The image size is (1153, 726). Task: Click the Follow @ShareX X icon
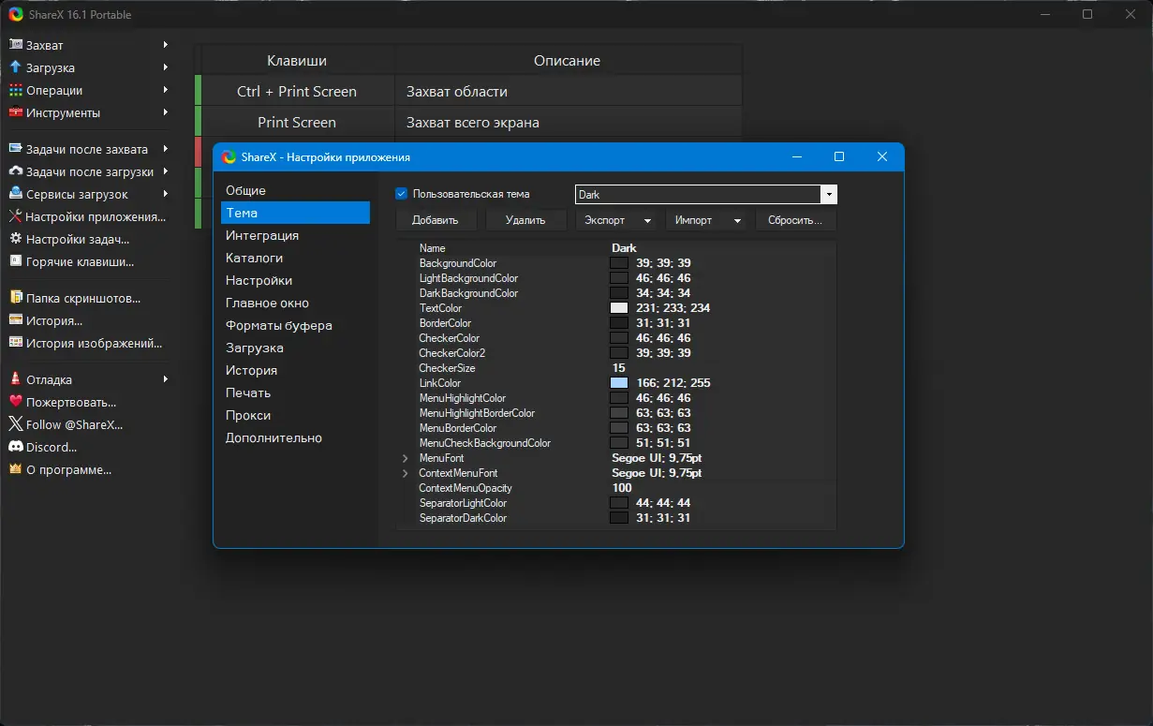pos(15,424)
